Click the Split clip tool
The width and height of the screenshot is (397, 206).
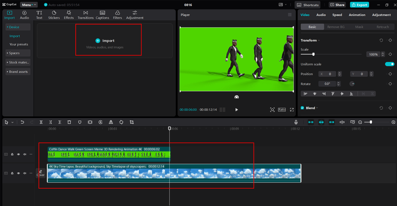point(41,122)
